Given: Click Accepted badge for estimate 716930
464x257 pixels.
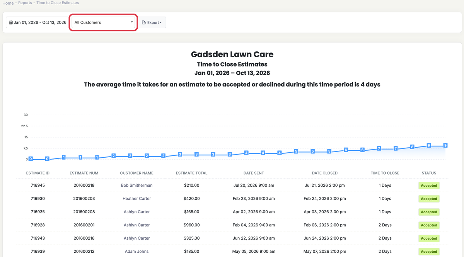Looking at the screenshot, I should point(429,199).
